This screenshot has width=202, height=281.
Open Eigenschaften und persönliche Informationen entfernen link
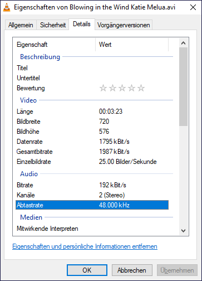(x=85, y=246)
